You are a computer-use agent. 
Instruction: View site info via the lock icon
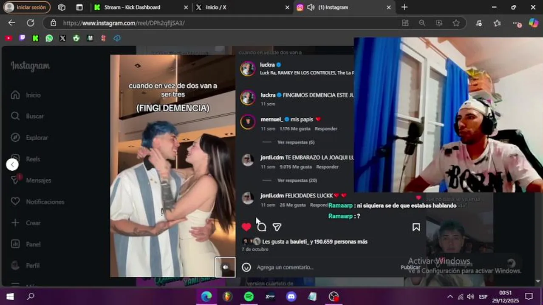53,23
